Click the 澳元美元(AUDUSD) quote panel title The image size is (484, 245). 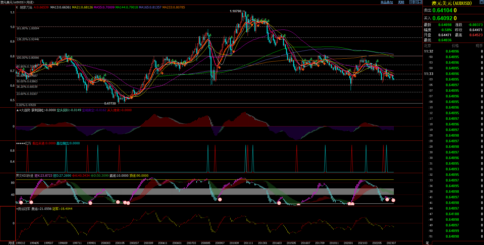coord(451,3)
